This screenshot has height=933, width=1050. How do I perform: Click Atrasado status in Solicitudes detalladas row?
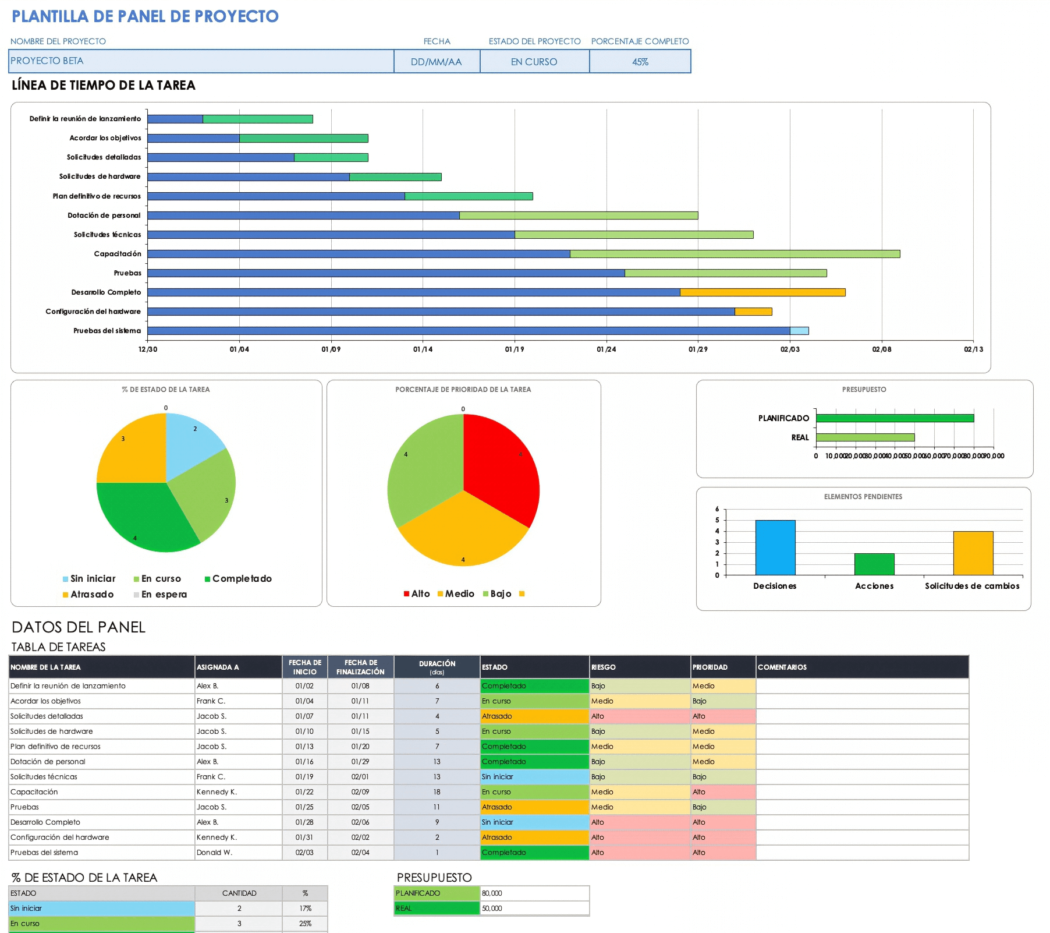pyautogui.click(x=535, y=716)
